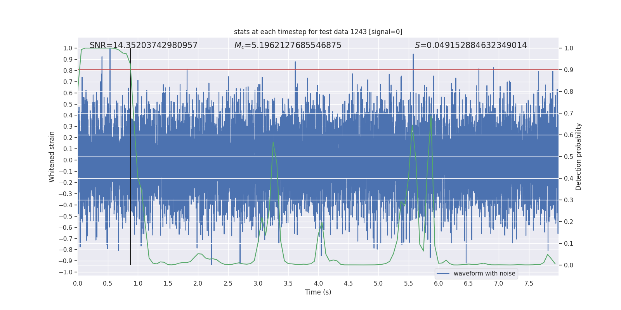This screenshot has width=621, height=310.
Task: Click the 7.0 tick on the time axis
Action: pyautogui.click(x=499, y=283)
